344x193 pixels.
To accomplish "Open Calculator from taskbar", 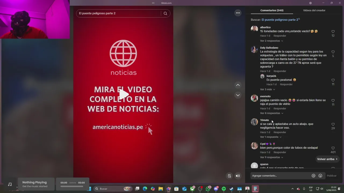I will tap(255, 189).
